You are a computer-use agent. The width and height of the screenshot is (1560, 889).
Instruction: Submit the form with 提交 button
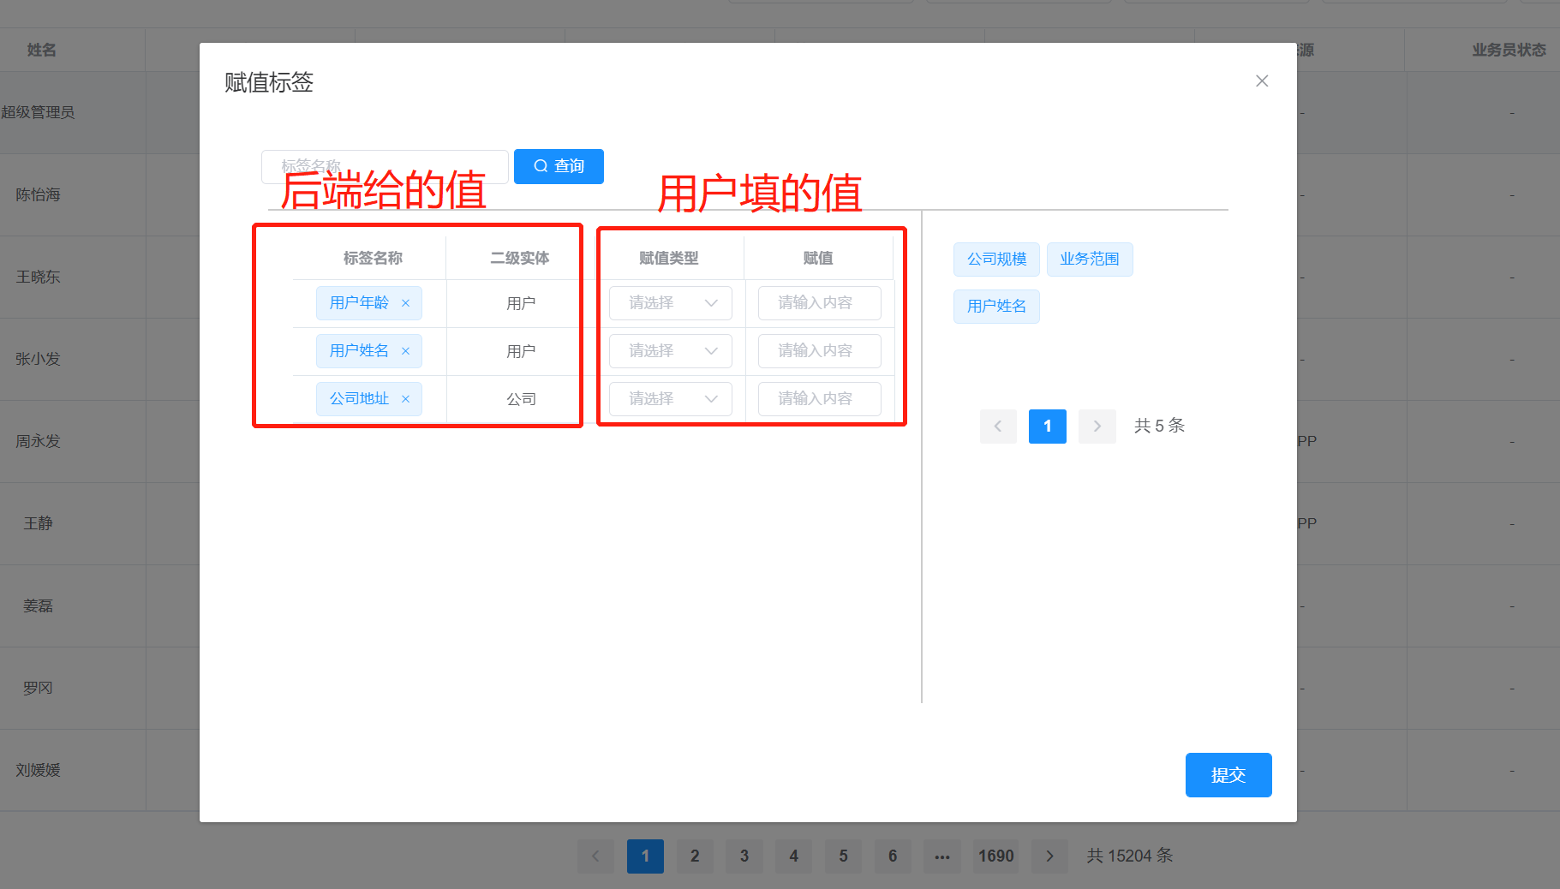[1228, 775]
